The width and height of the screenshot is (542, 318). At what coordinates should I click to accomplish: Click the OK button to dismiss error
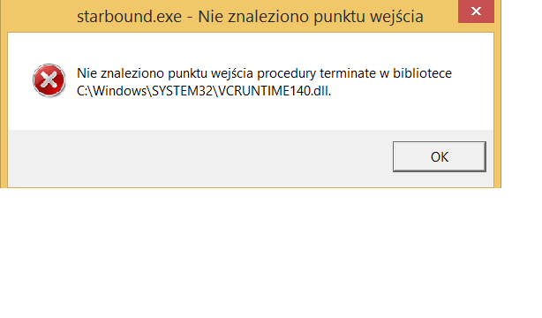tap(440, 156)
